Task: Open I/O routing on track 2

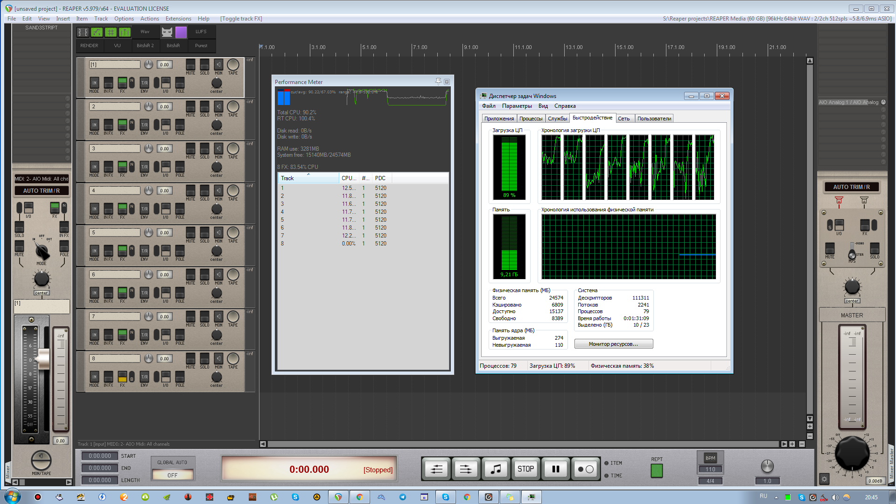Action: pos(166,125)
